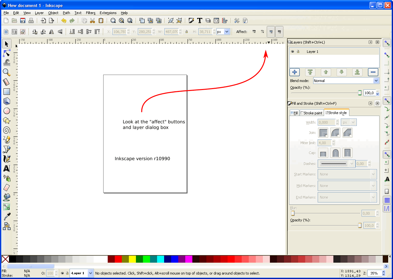Open the Filters menu
Viewport: 393px width, 279px height.
(90, 13)
